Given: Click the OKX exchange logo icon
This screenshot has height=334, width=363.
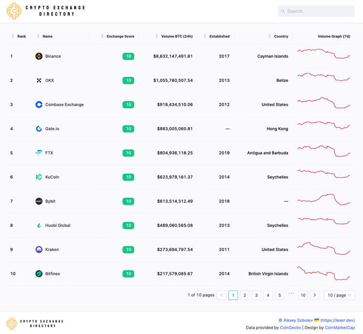Looking at the screenshot, I should click(39, 80).
